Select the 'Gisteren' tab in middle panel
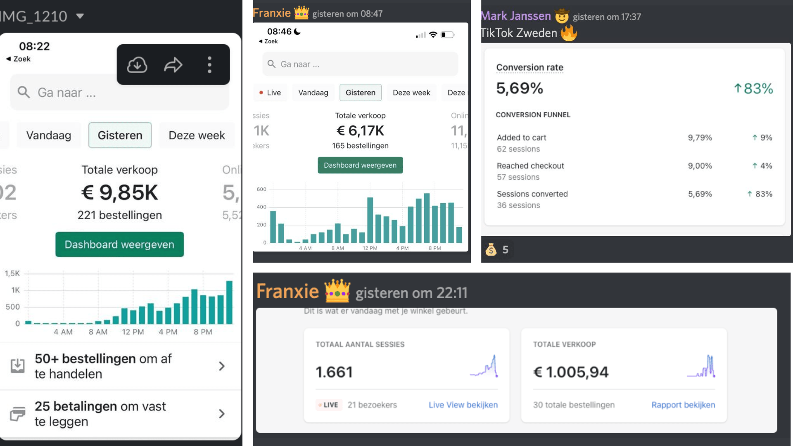Screen dimensions: 793x446 pyautogui.click(x=361, y=92)
